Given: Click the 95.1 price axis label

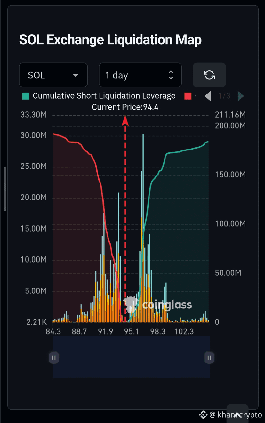Looking at the screenshot, I should click(132, 331).
